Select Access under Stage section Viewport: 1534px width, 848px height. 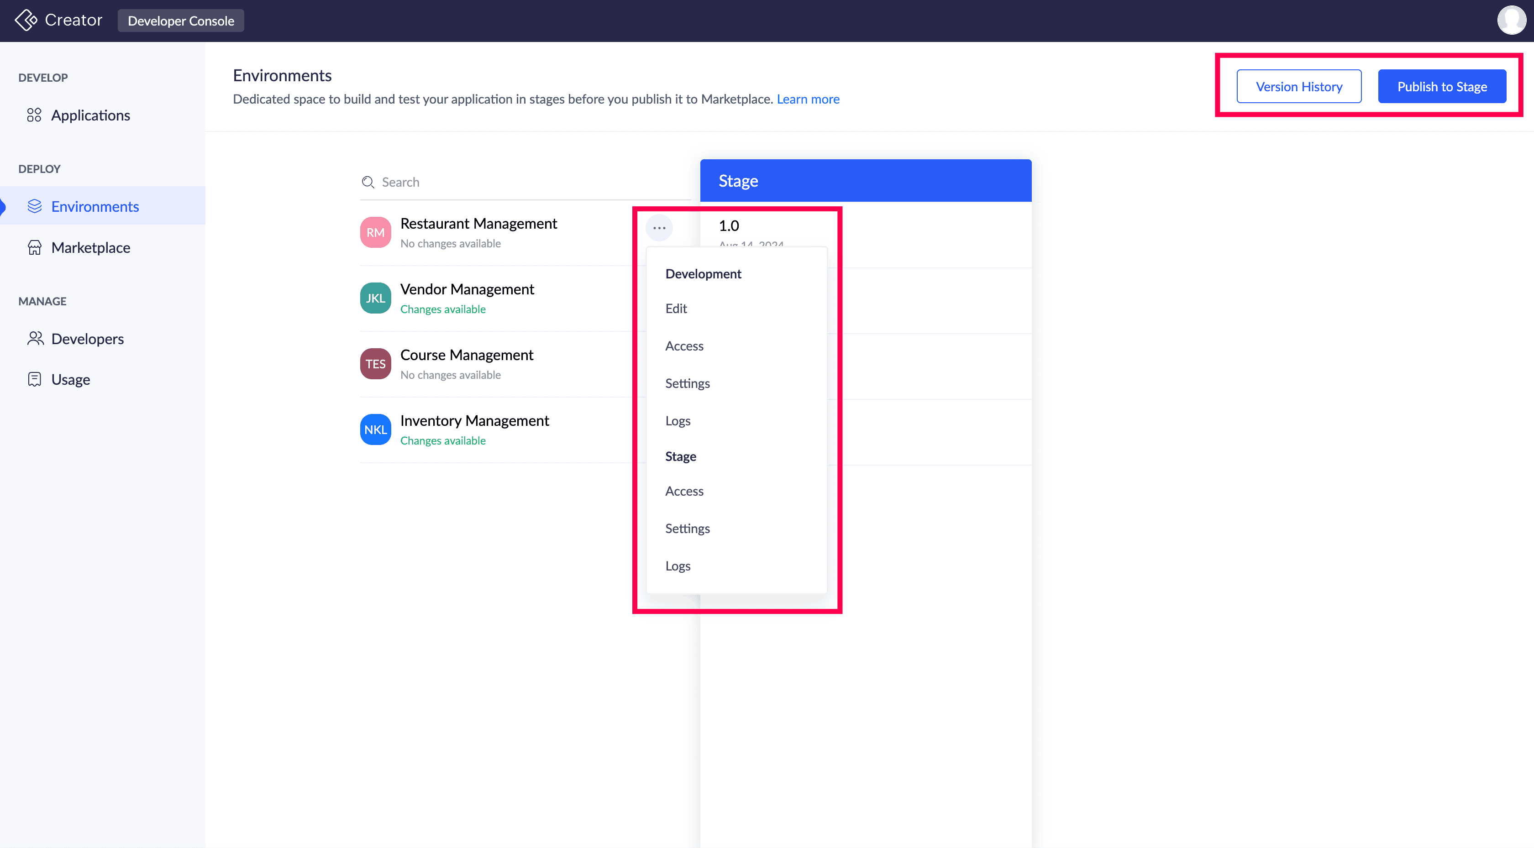click(684, 491)
